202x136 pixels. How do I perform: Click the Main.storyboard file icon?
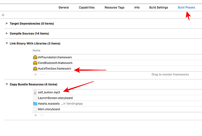click(x=35, y=109)
